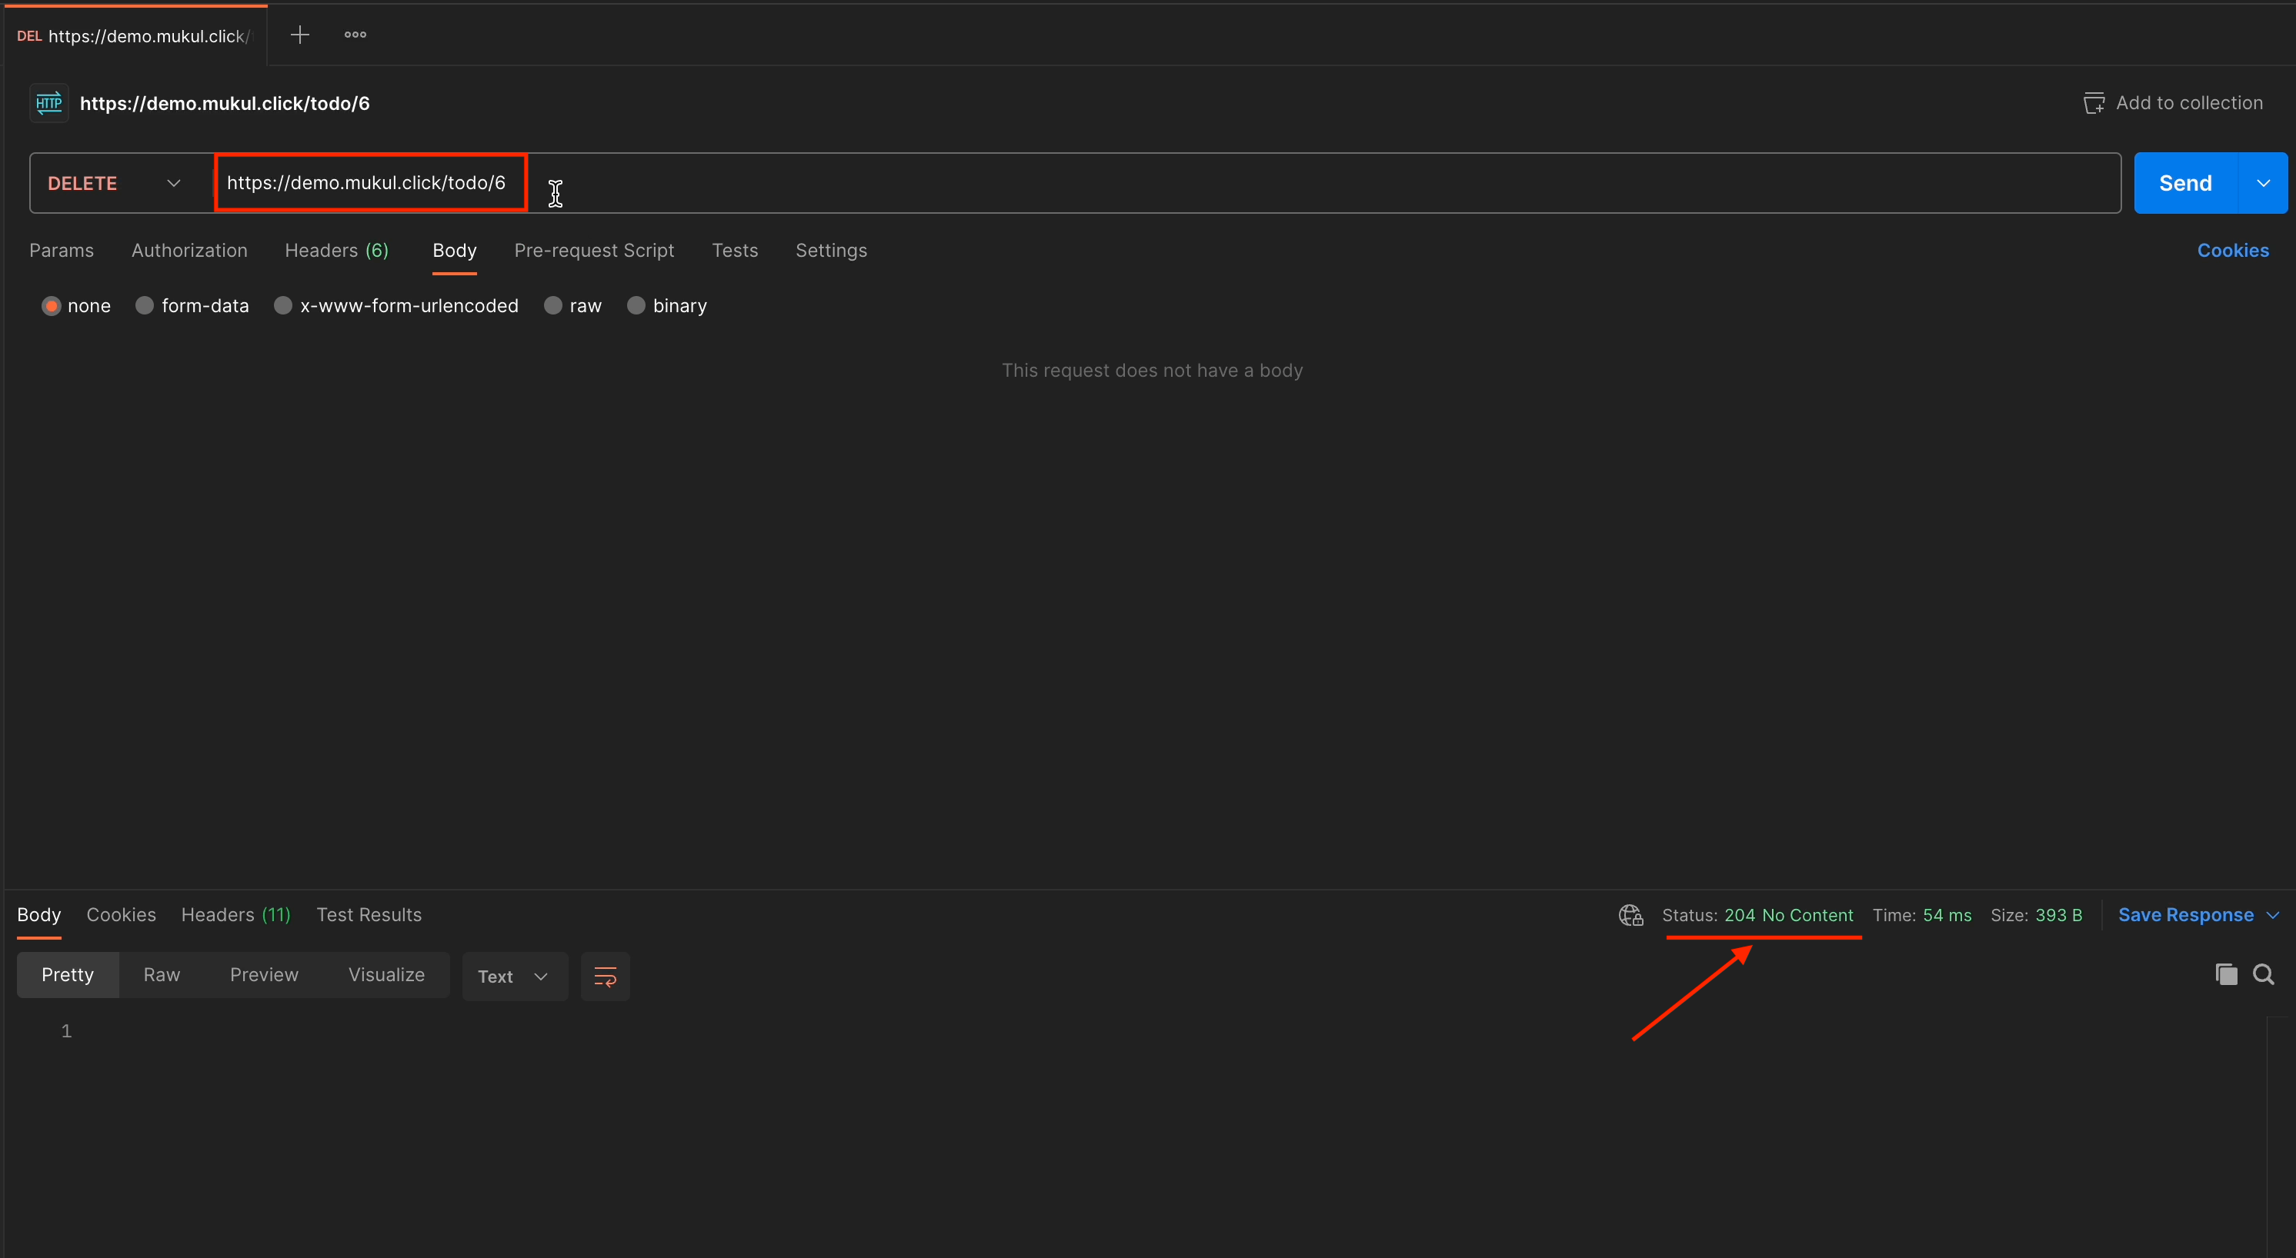This screenshot has width=2296, height=1258.
Task: Click the HTTP request type icon
Action: (x=49, y=103)
